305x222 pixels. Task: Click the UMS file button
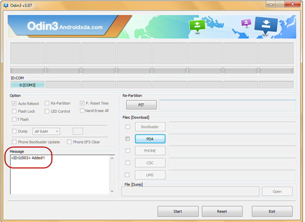(x=150, y=175)
